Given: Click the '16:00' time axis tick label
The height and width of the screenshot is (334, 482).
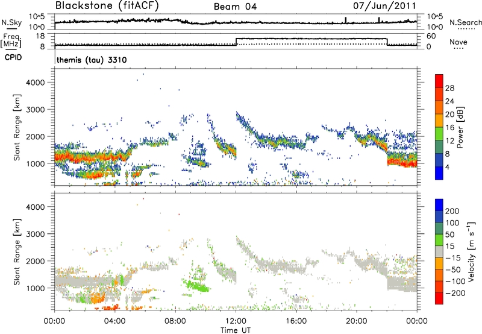Looking at the screenshot, I should [x=296, y=321].
